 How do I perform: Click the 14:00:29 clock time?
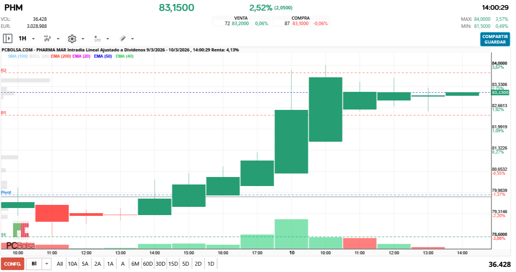click(x=496, y=7)
